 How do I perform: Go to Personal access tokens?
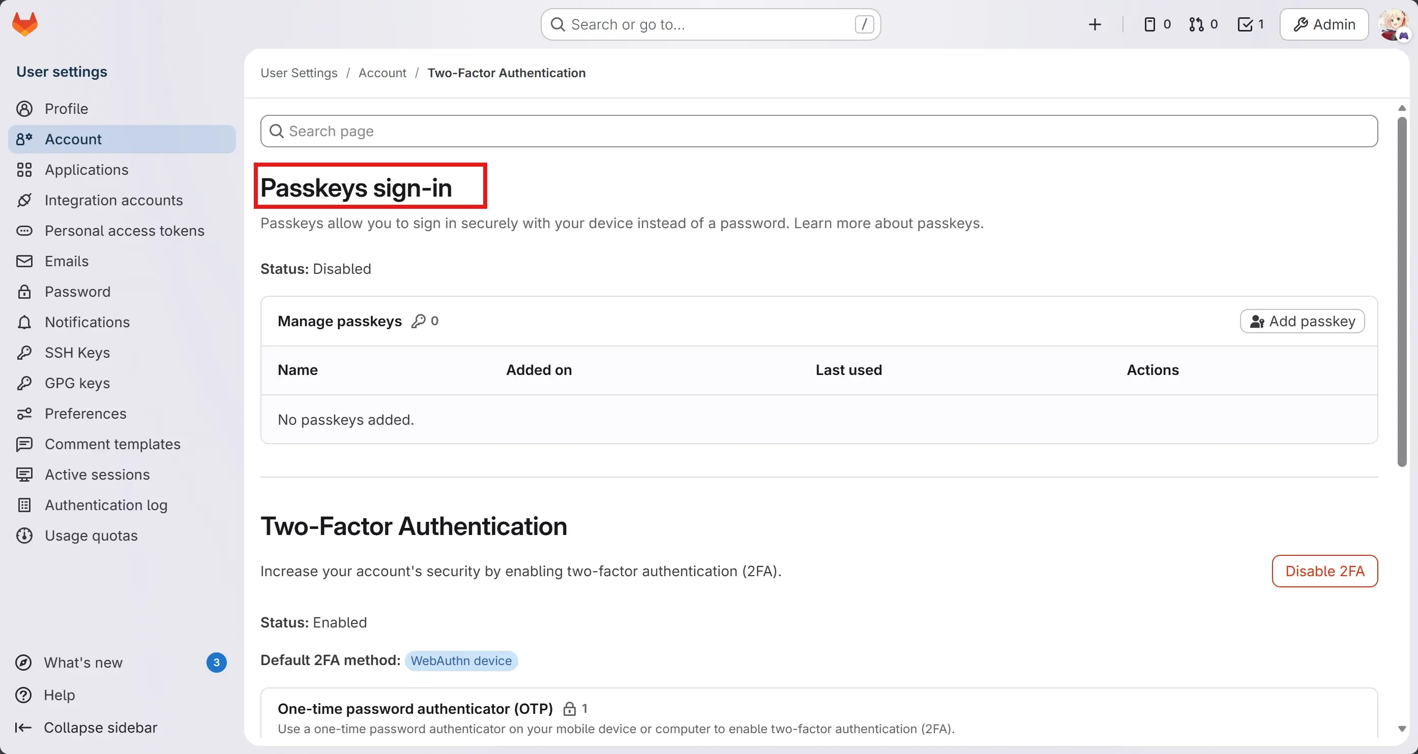[125, 231]
